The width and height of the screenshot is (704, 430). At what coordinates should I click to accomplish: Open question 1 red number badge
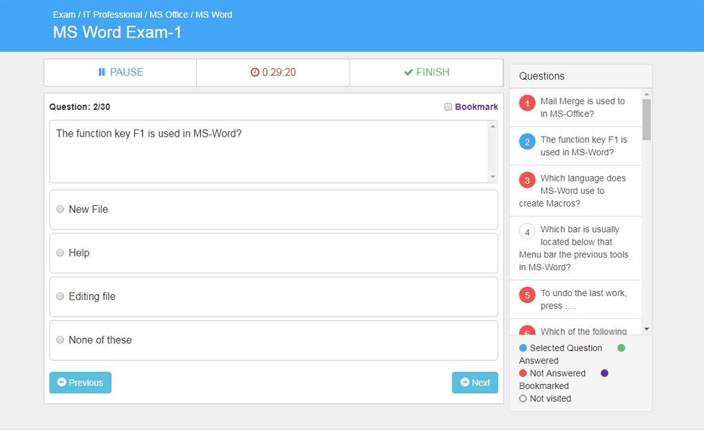527,103
